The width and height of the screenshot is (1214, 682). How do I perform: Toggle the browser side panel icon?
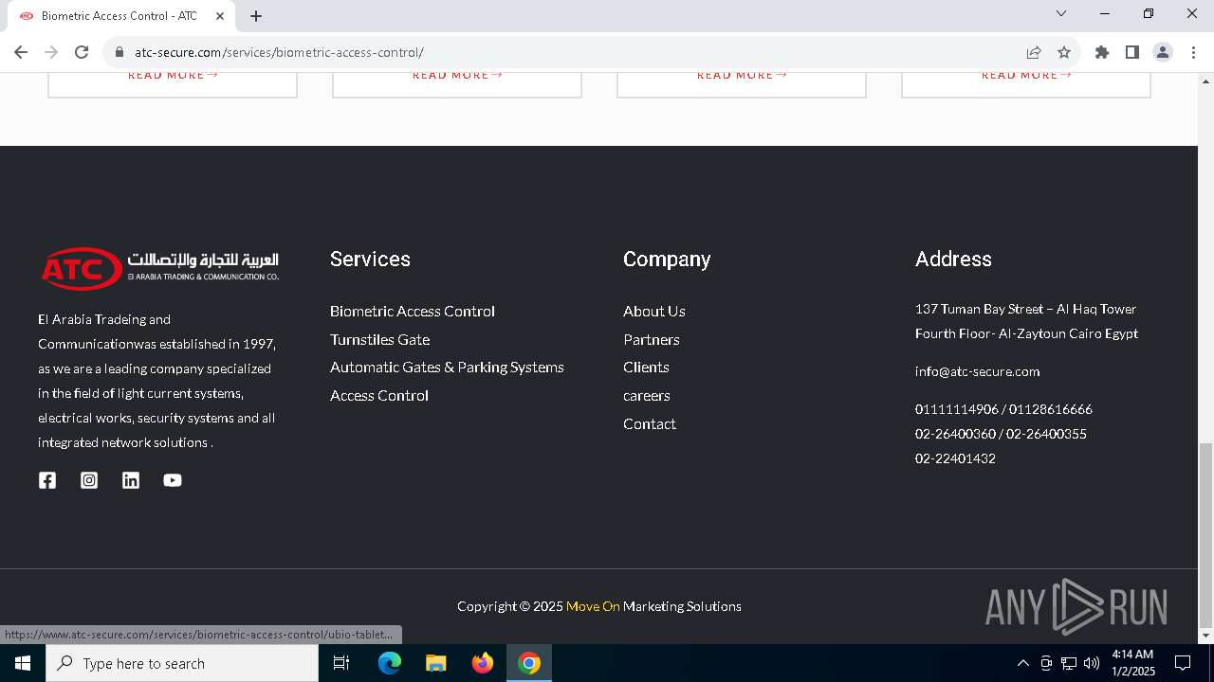tap(1132, 52)
